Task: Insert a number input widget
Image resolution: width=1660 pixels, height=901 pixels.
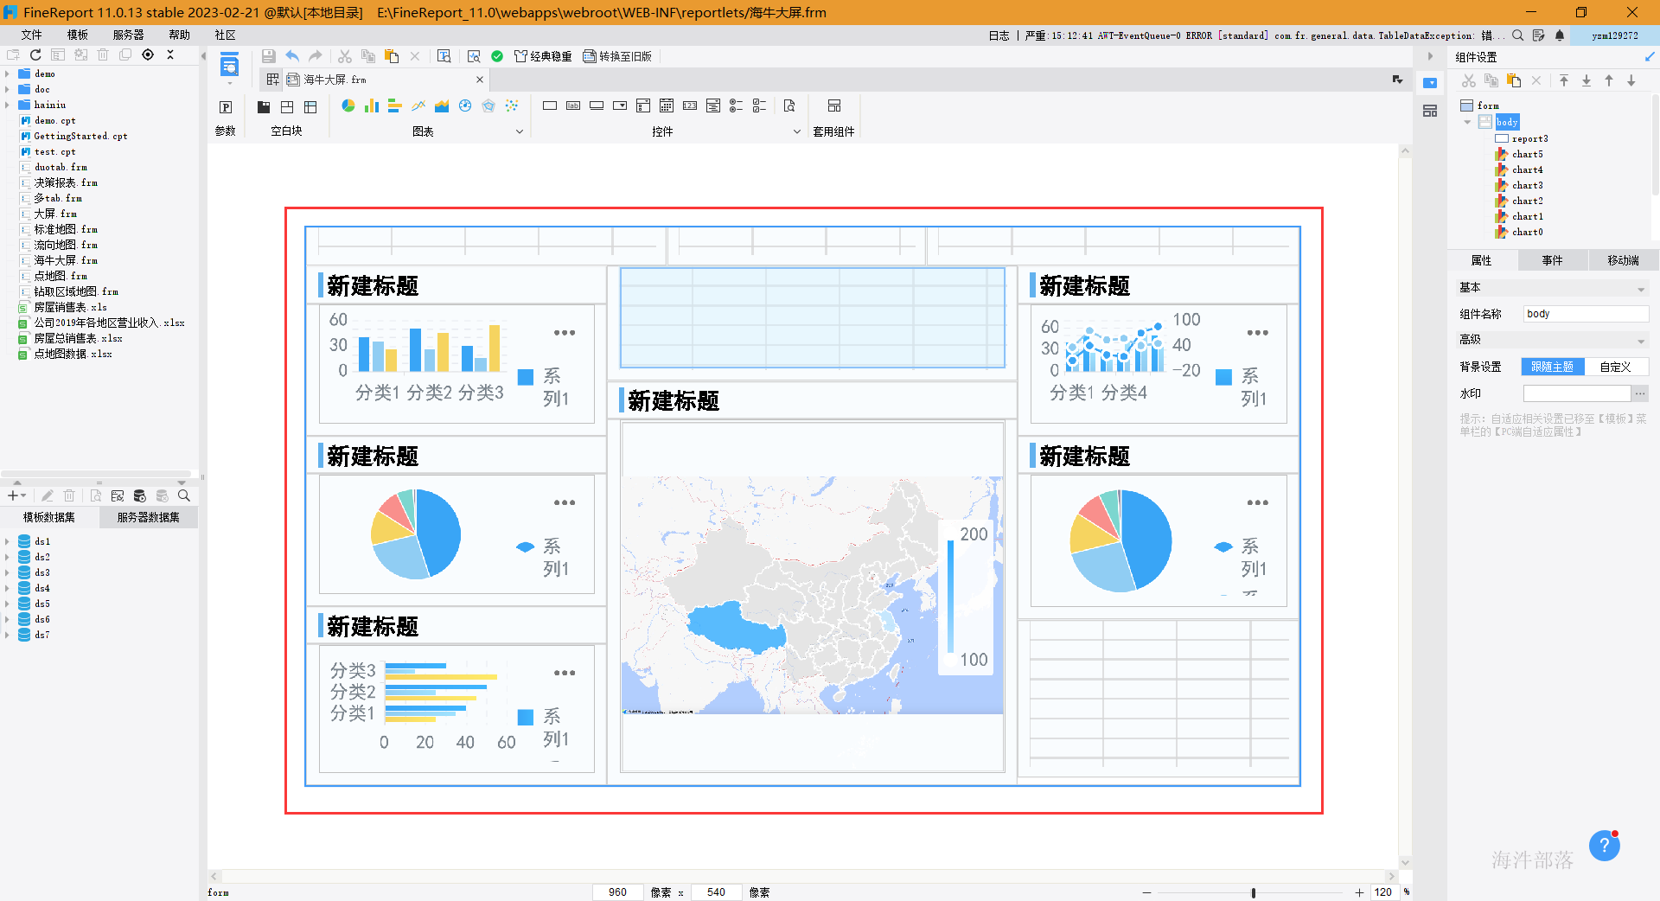Action: [690, 105]
